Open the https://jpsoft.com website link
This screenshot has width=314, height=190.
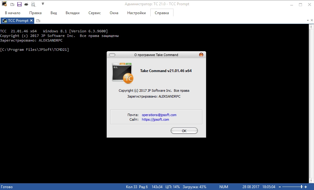155,119
